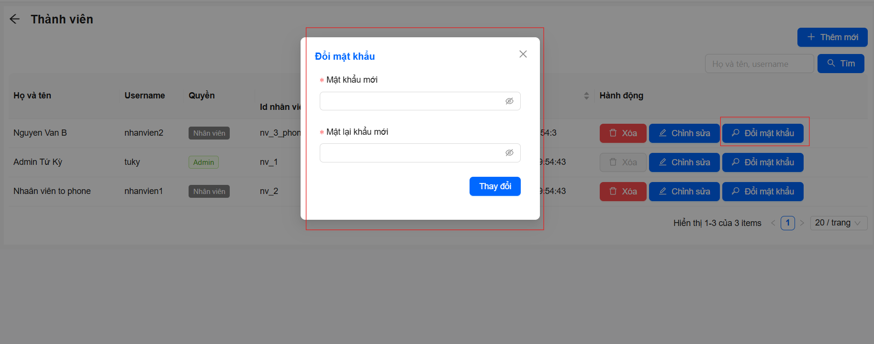Viewport: 874px width, 344px height.
Task: Show the Mật lại khẩu mới password
Action: pyautogui.click(x=509, y=153)
